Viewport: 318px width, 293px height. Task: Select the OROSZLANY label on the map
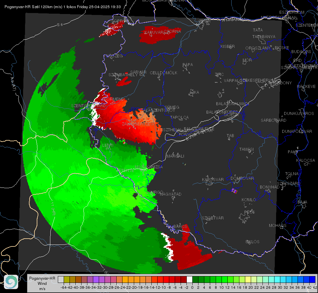[258, 48]
